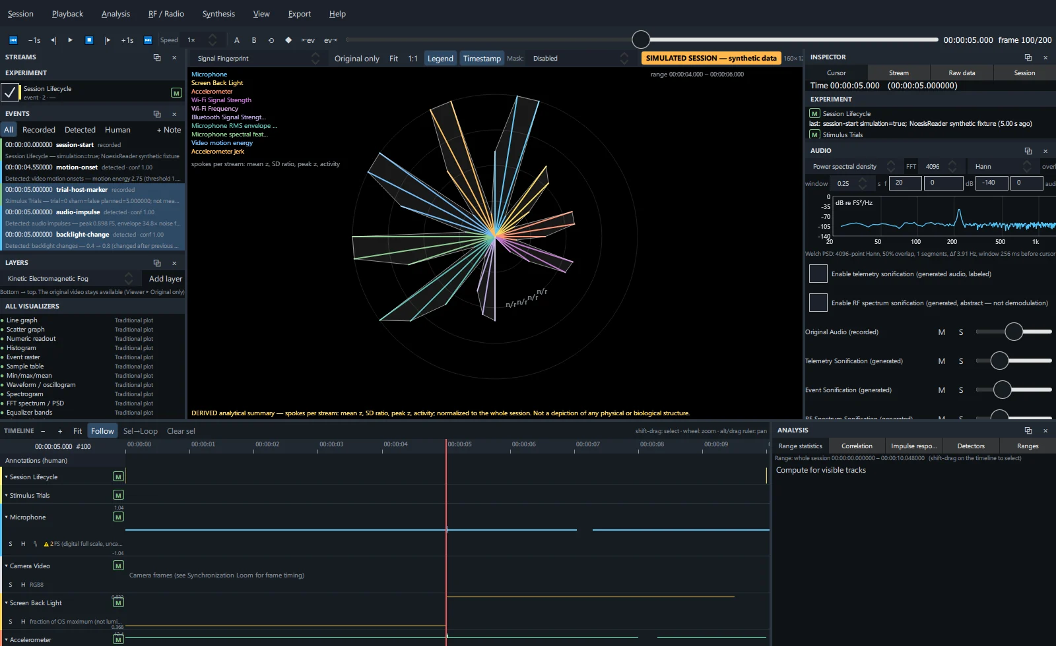Click the loop A-B reset icon

pos(271,40)
